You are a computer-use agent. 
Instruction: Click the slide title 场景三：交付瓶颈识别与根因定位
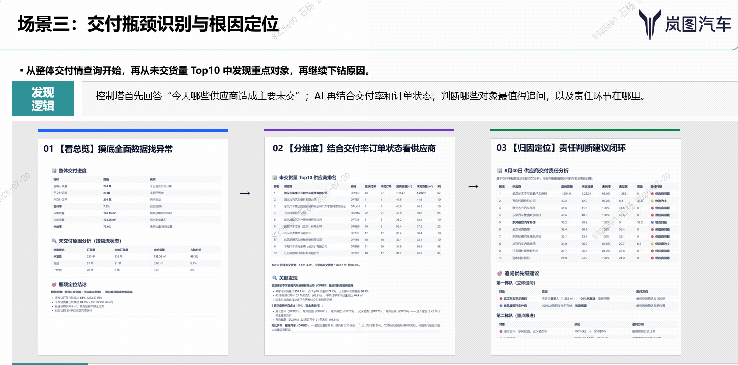point(148,24)
